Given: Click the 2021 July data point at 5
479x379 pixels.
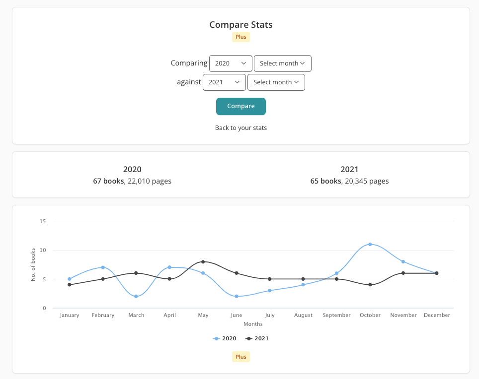Looking at the screenshot, I should (x=269, y=279).
